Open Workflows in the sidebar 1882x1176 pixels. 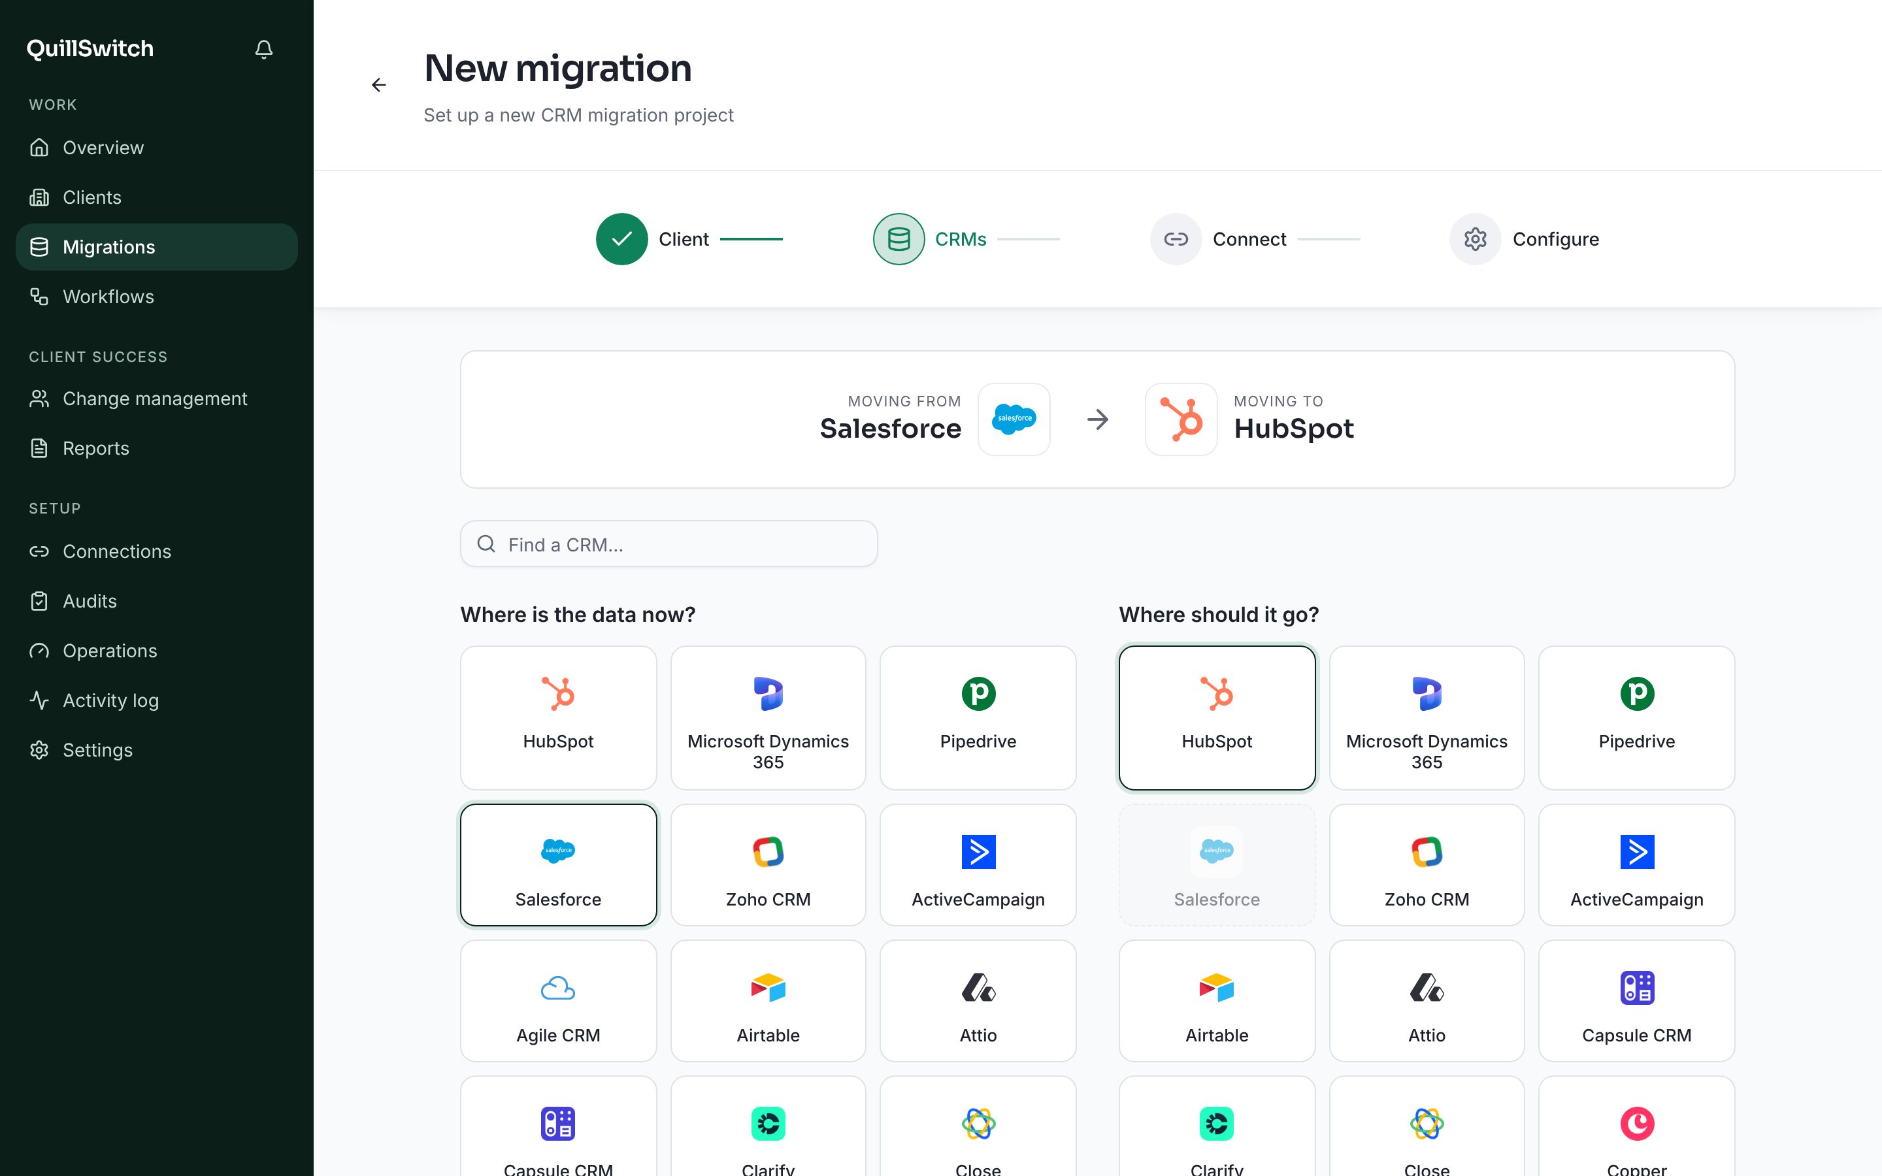(x=156, y=297)
